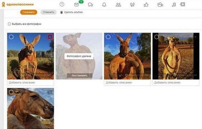This screenshot has height=129, width=202.
Task: Click the Сохранить button
Action: 29,12
